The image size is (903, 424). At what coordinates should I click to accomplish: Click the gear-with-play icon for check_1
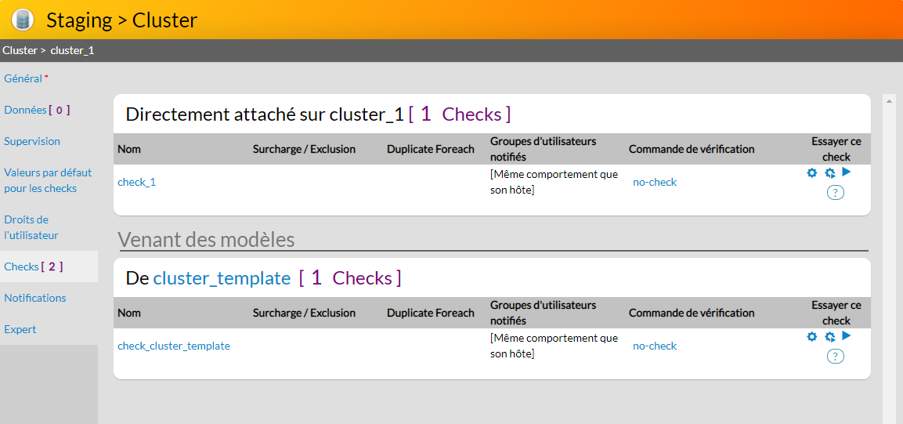(x=830, y=173)
